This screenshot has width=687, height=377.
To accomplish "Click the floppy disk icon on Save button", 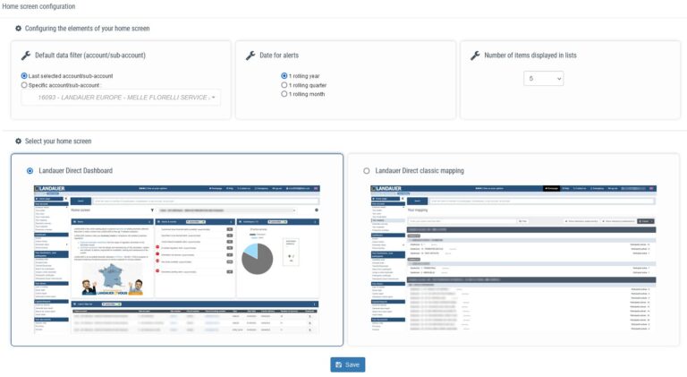I will (339, 364).
